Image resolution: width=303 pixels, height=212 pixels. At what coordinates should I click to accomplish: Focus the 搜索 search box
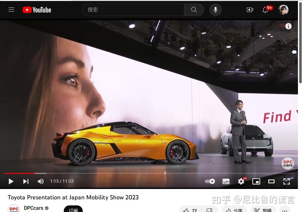(133, 10)
